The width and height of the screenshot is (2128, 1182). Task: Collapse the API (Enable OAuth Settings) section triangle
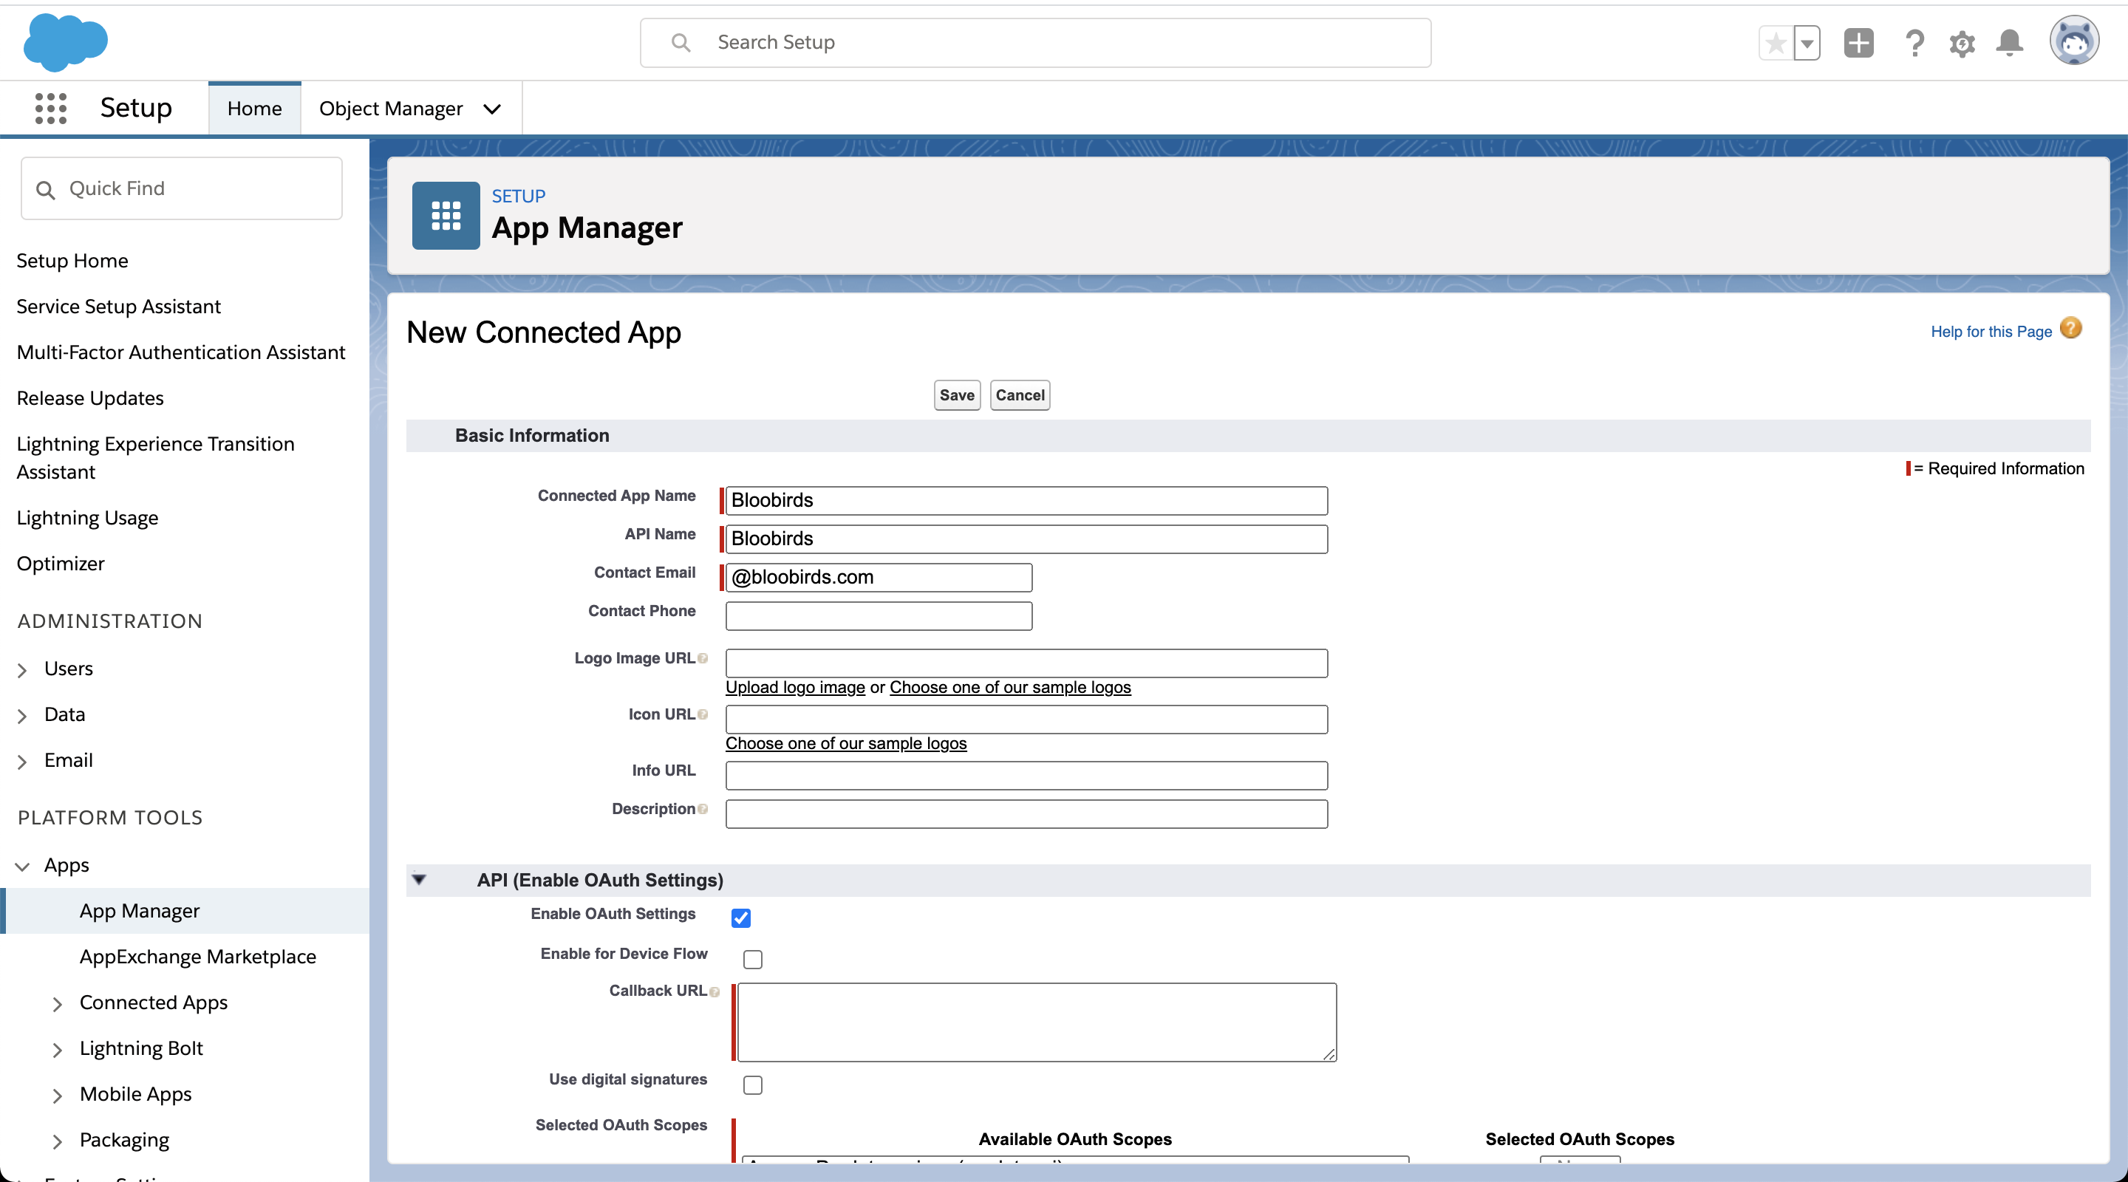(x=419, y=880)
